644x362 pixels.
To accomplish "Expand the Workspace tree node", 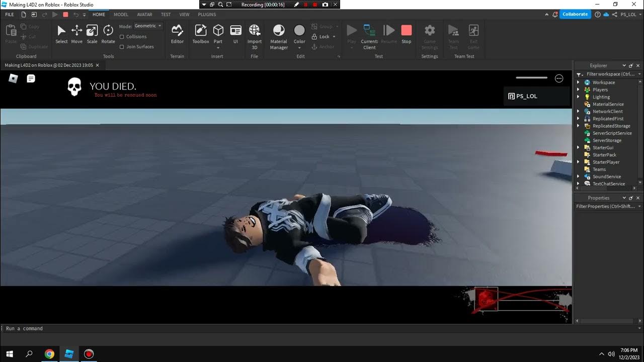I will pos(578,82).
